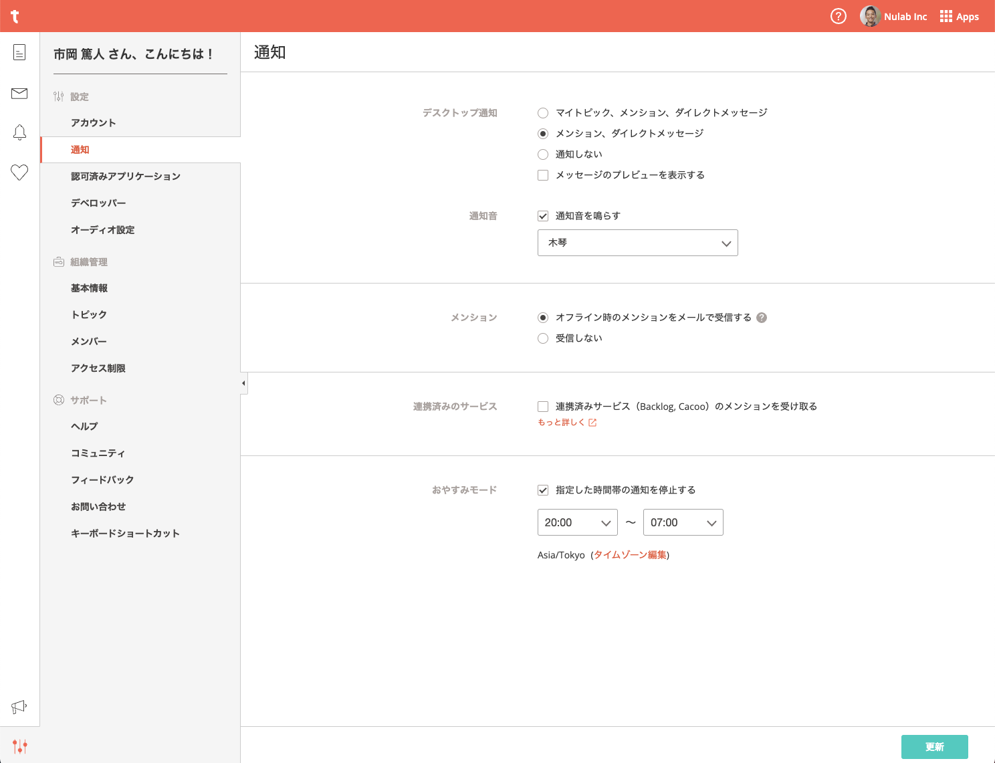
Task: Open the help question mark icon in header
Action: pos(839,16)
